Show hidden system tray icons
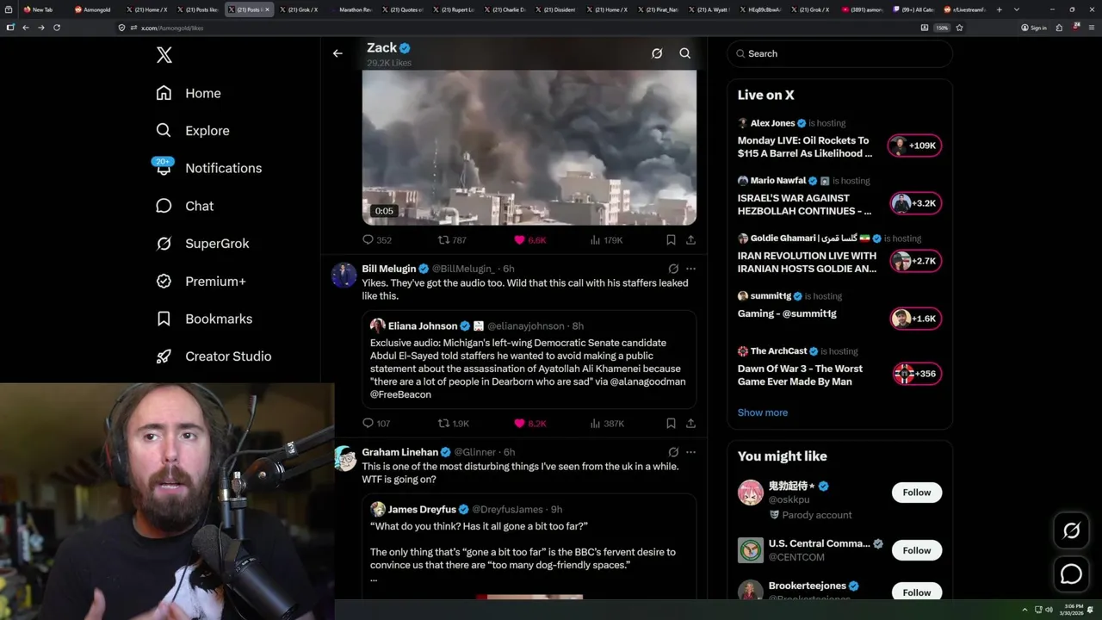Viewport: 1102px width, 620px height. coord(1025,610)
